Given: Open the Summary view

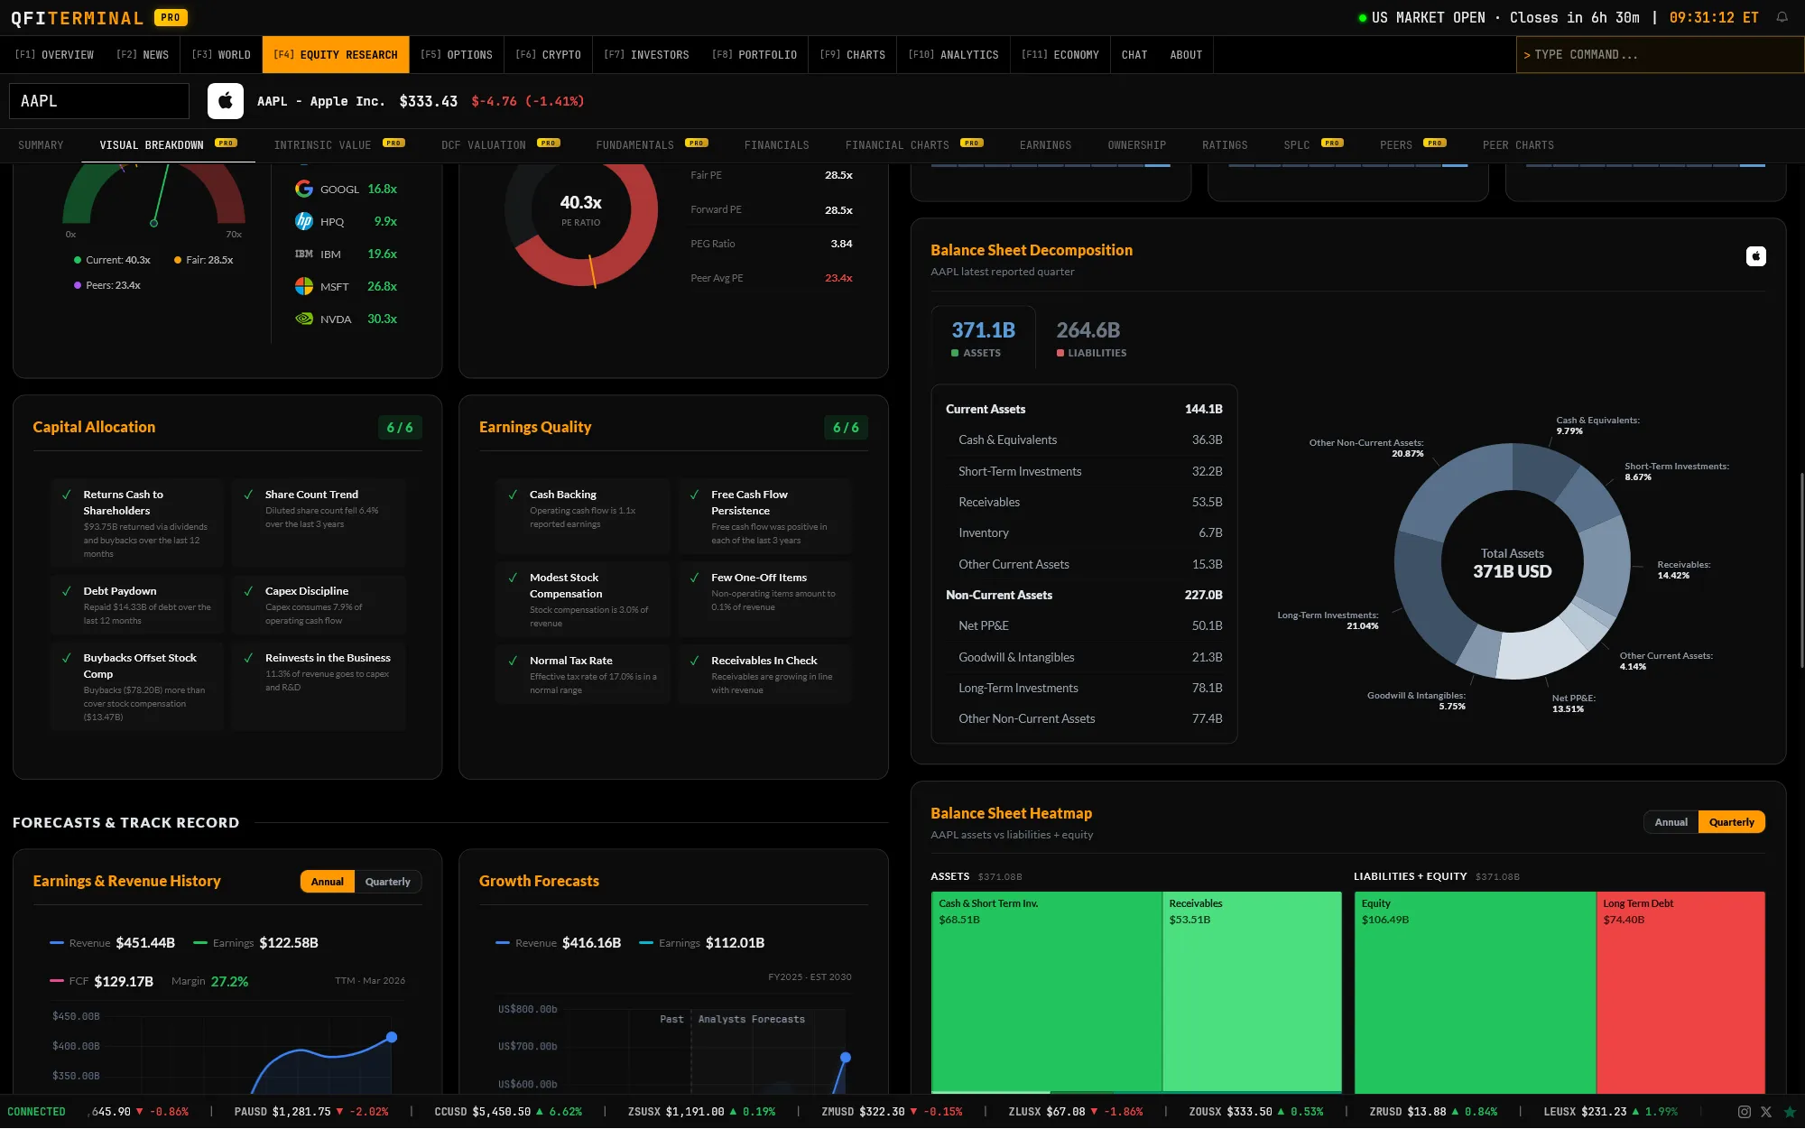Looking at the screenshot, I should 41,145.
